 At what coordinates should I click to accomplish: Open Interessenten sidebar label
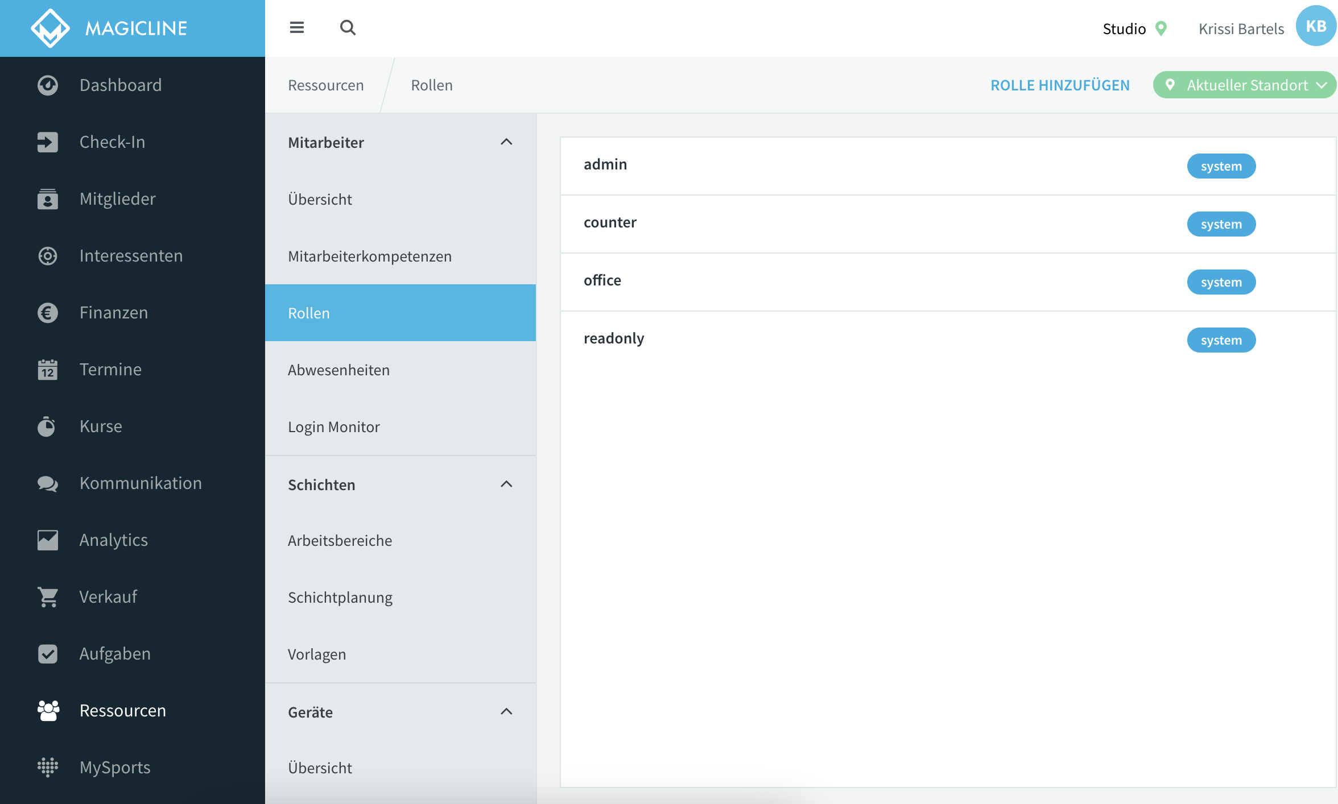131,256
